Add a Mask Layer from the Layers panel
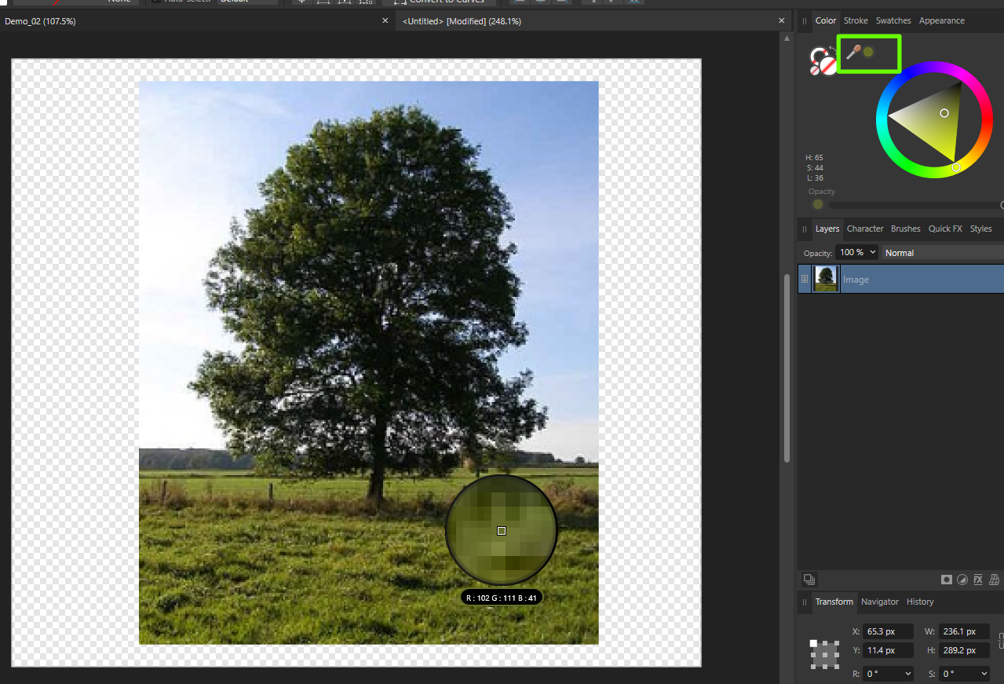 click(947, 580)
